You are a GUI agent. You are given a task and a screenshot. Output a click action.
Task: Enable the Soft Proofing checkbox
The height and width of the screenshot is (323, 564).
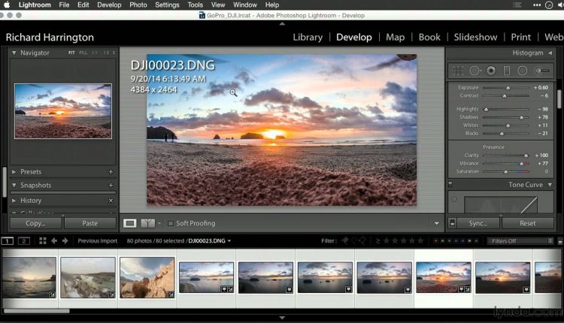171,224
